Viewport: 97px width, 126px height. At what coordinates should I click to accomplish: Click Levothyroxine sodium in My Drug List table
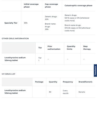pyautogui.click(x=15, y=92)
